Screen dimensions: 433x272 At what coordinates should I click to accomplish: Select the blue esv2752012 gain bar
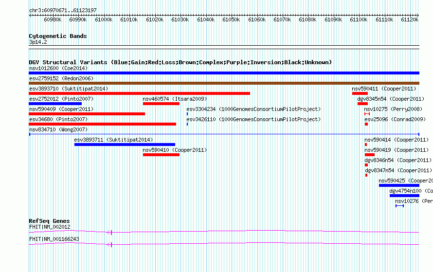tap(55, 104)
